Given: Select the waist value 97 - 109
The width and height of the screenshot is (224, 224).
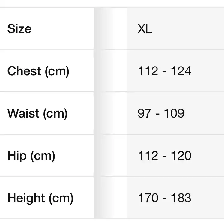Looking at the screenshot, I should 161,114.
